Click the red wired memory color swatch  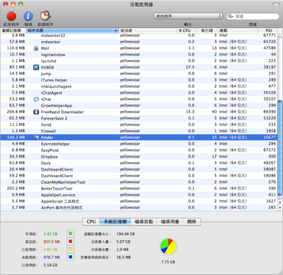click(70, 241)
